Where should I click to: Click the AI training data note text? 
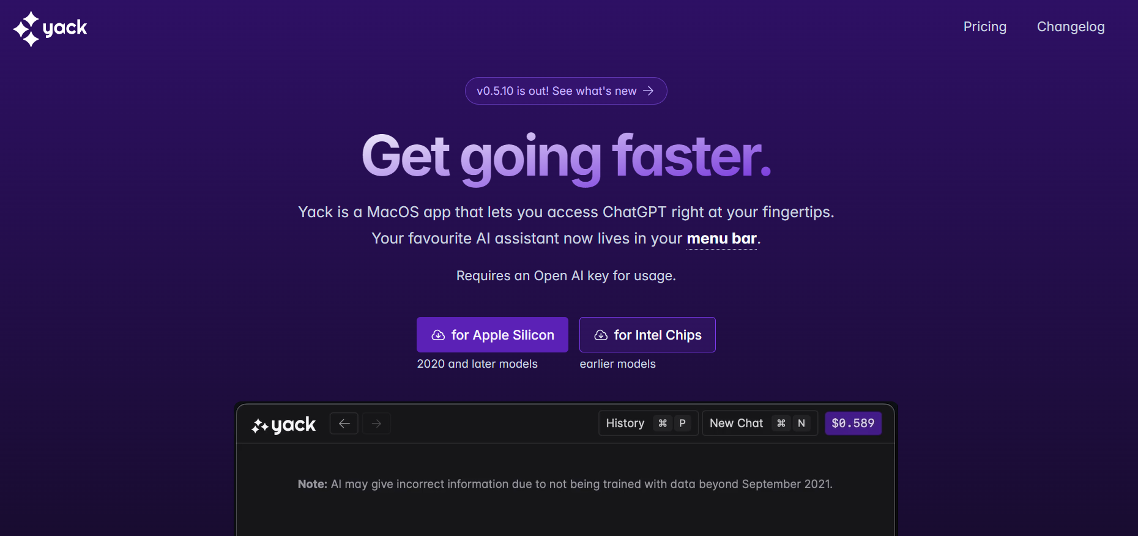pyautogui.click(x=565, y=484)
